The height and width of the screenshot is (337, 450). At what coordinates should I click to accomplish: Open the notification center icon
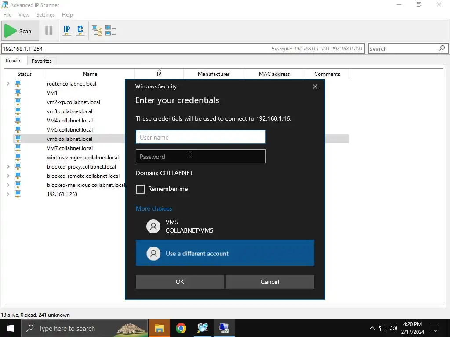[435, 328]
